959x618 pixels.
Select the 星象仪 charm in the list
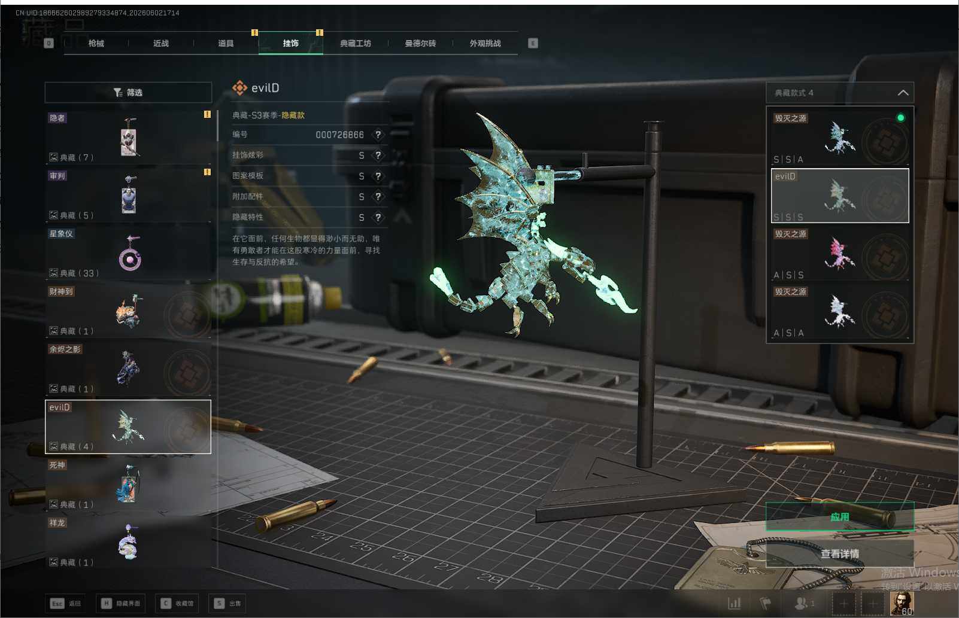[128, 253]
